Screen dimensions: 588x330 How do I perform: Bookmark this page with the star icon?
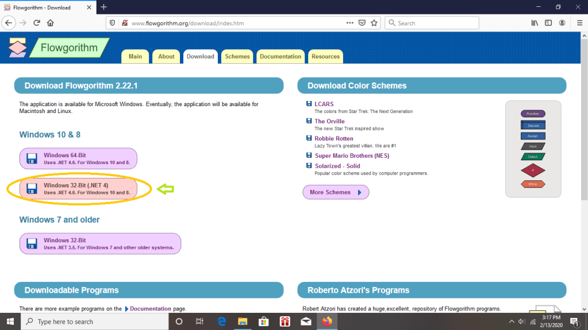coord(374,23)
